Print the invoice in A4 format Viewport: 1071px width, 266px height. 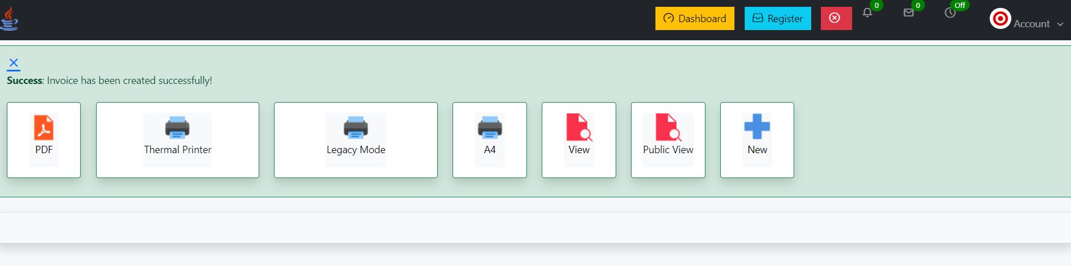[x=489, y=140]
